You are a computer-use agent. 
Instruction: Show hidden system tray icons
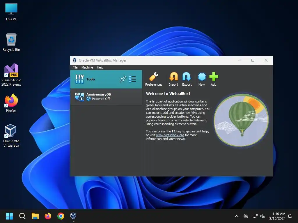coord(237,216)
